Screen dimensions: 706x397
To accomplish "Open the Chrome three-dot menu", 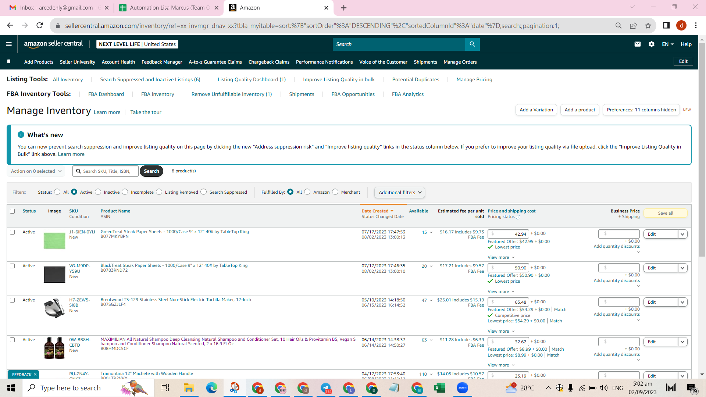I will click(x=696, y=25).
